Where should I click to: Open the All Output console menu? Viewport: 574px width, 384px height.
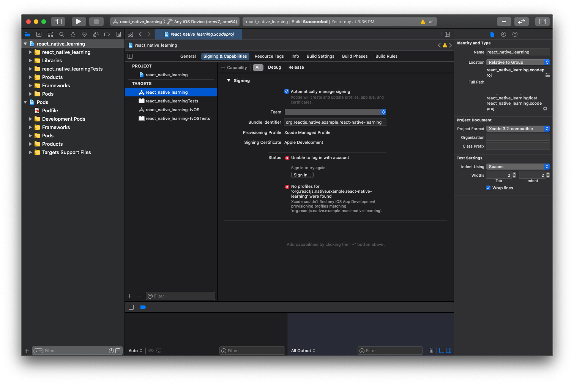[x=303, y=351]
